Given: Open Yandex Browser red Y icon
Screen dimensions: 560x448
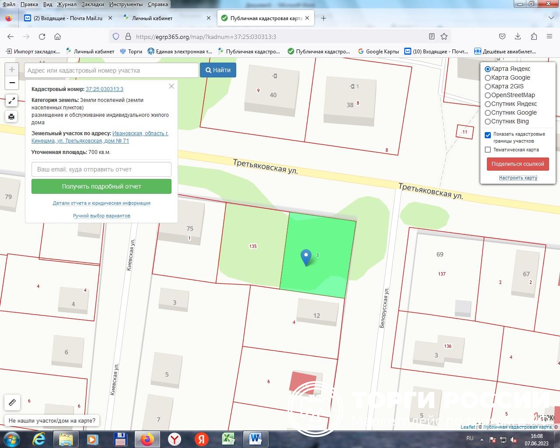Looking at the screenshot, I should click(175, 439).
